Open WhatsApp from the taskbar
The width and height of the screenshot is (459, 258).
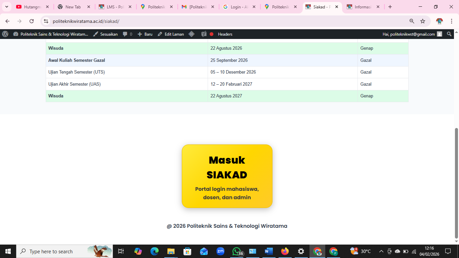(237, 251)
